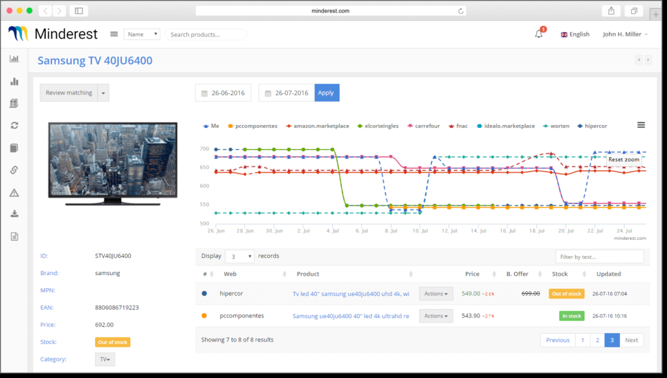Go to page 2 of results
Screen dimensions: 667x378
coord(597,340)
